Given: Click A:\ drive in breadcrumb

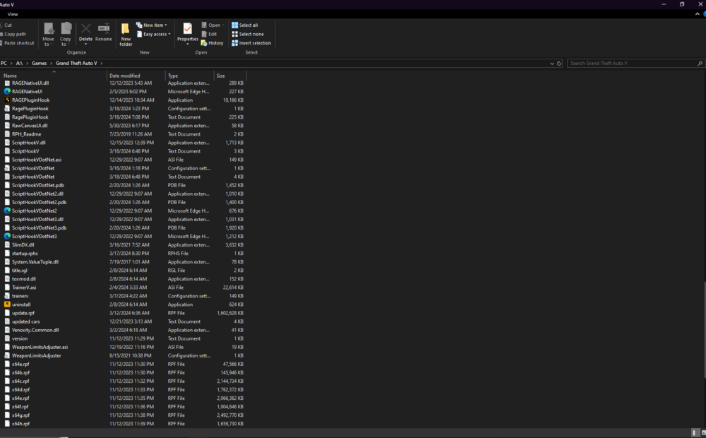Looking at the screenshot, I should click(x=19, y=64).
